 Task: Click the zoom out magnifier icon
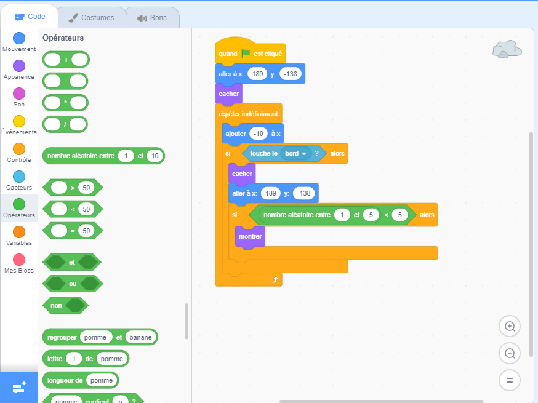click(510, 353)
